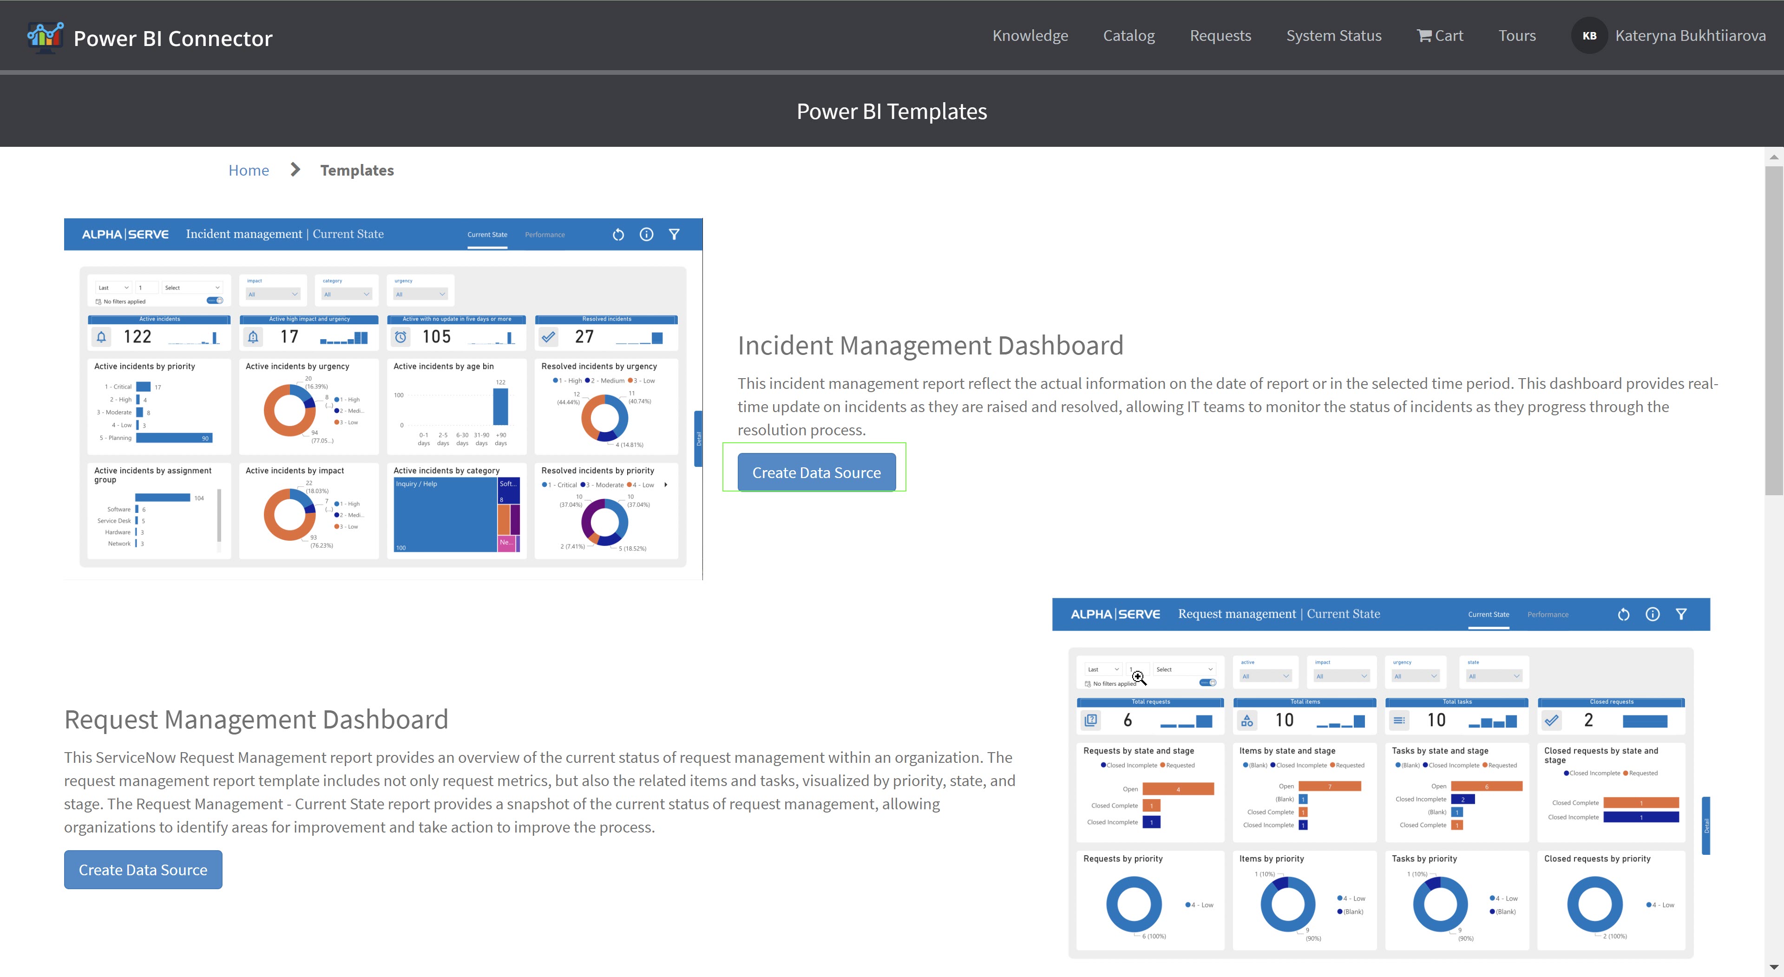
Task: Expand the impact dropdown in Incident dashboard
Action: click(273, 294)
